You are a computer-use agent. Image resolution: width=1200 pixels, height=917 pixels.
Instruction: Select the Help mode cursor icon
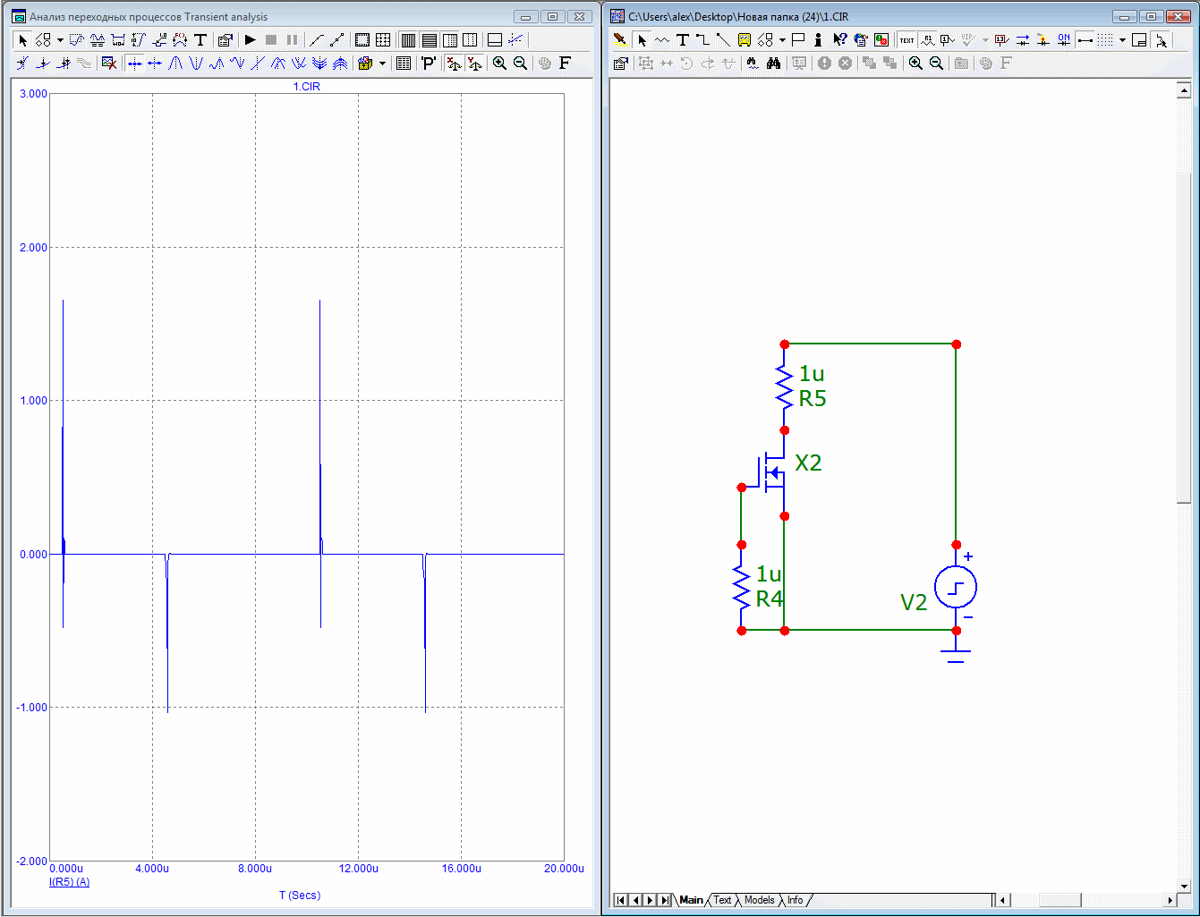pyautogui.click(x=839, y=40)
